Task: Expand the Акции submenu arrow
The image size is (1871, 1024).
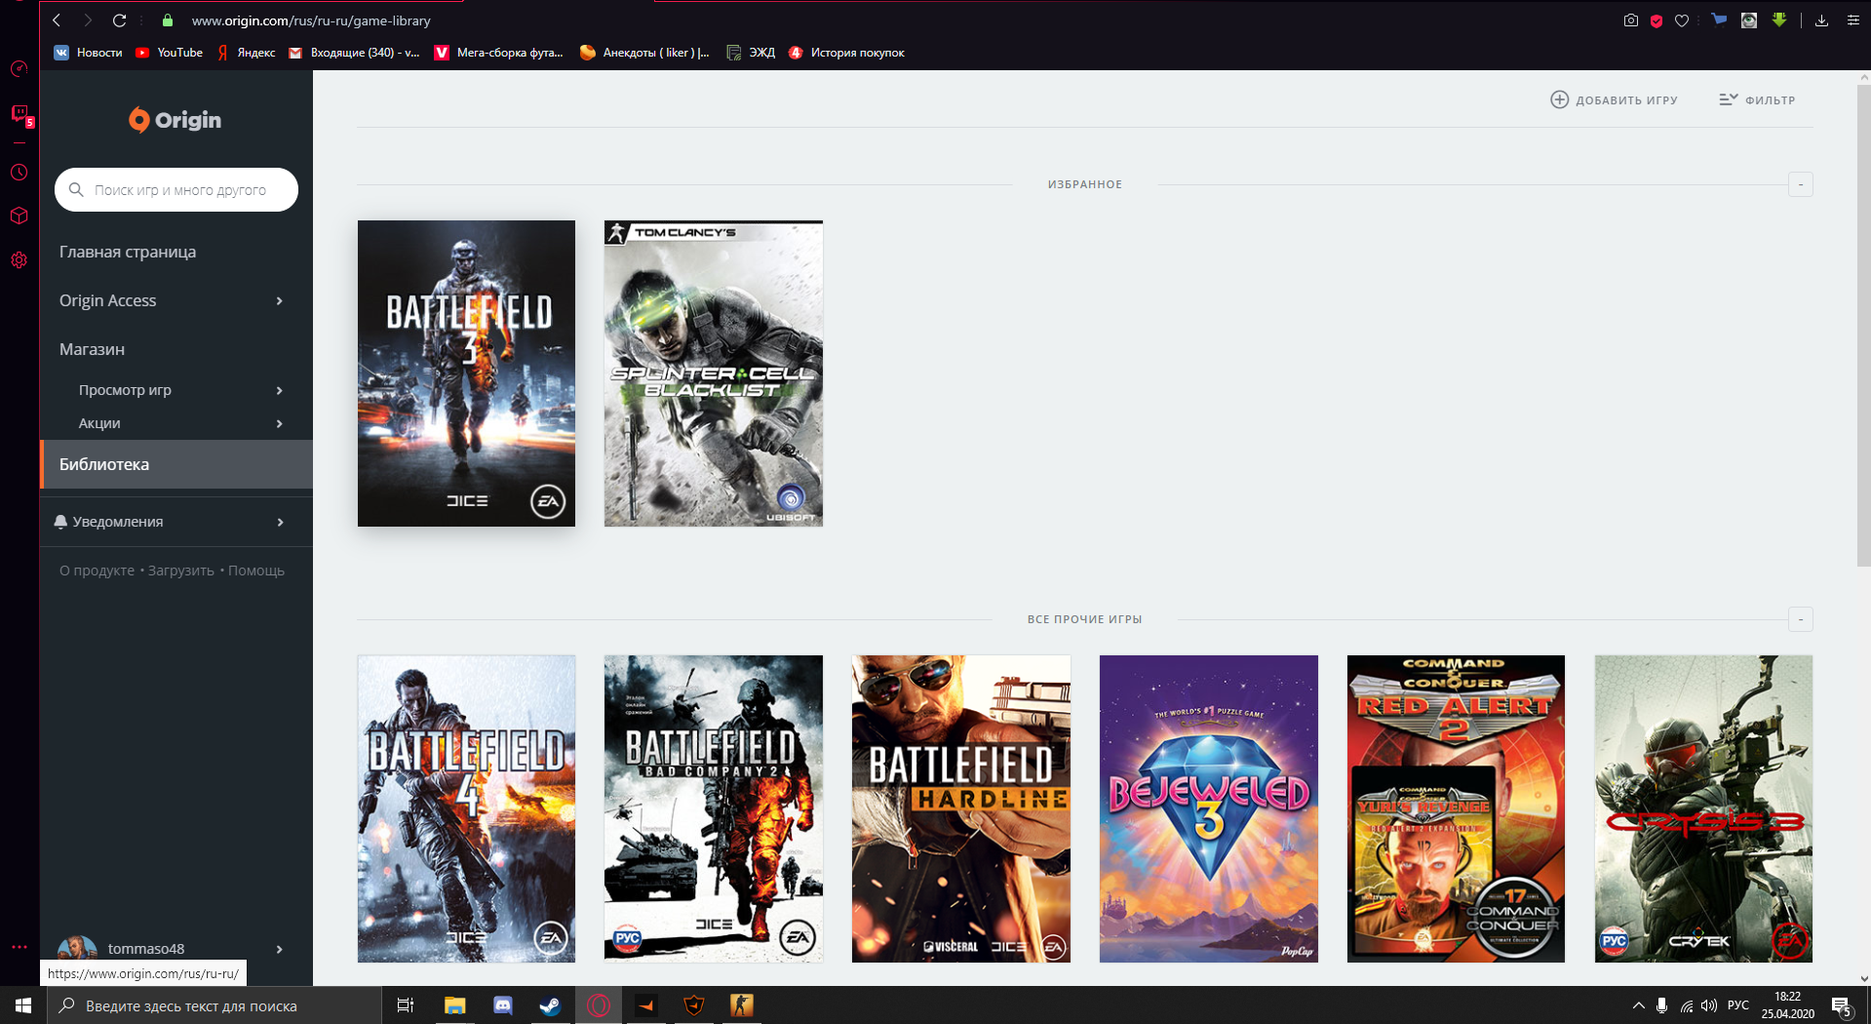Action: [280, 423]
